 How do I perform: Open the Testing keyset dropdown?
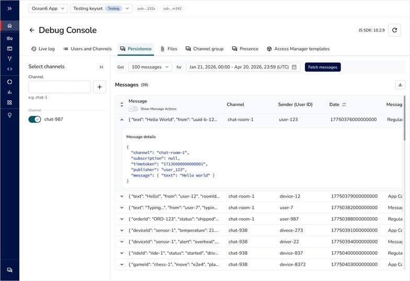tap(101, 8)
